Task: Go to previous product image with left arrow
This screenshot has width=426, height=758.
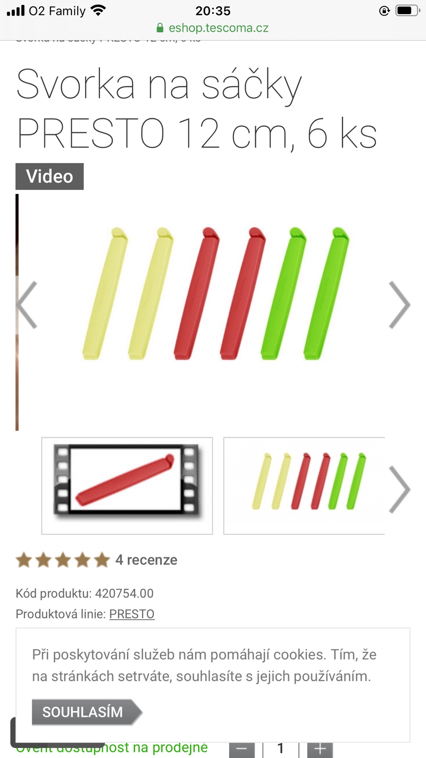Action: click(27, 305)
